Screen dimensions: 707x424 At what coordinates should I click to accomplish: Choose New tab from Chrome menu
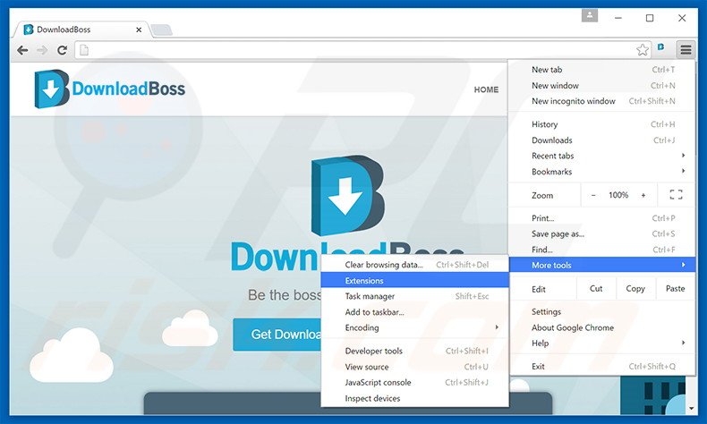click(x=602, y=70)
